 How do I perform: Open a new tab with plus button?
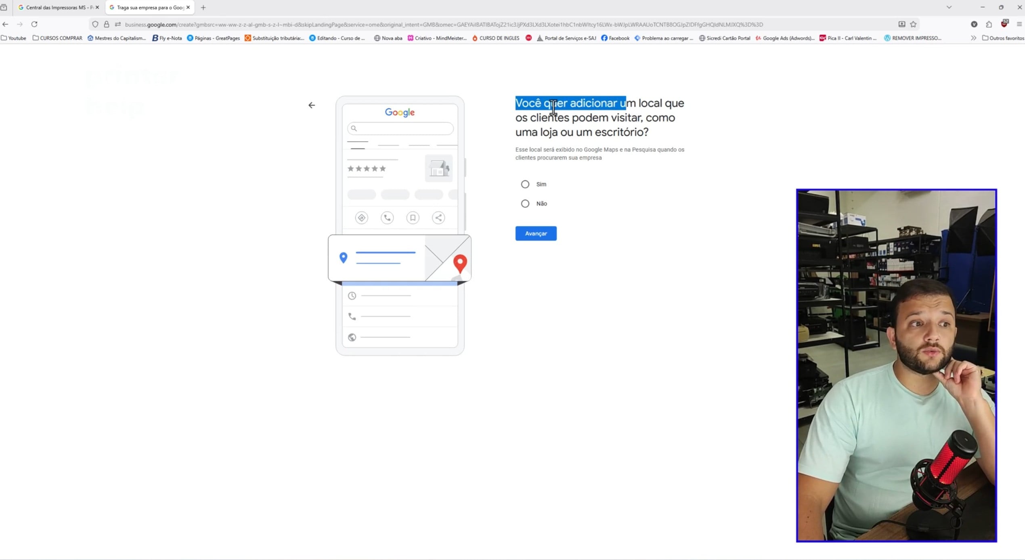[203, 7]
